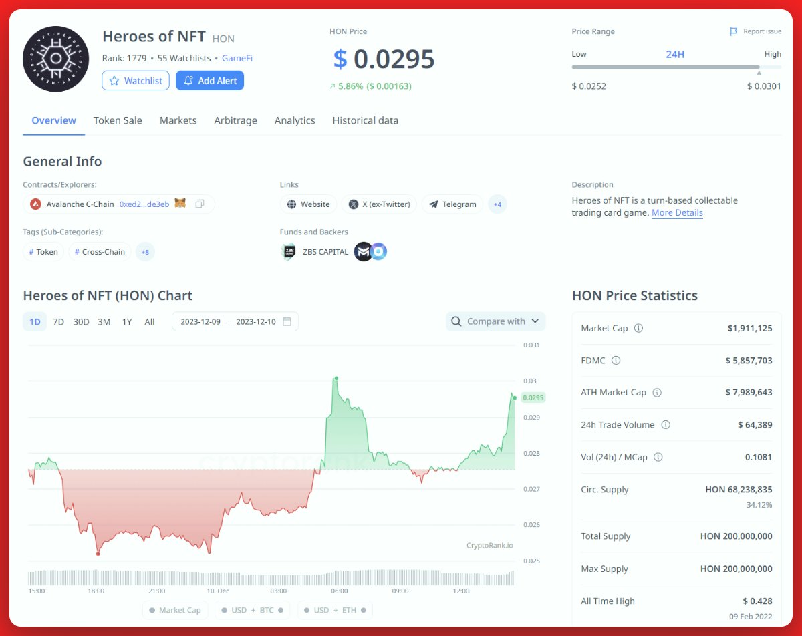802x636 pixels.
Task: Click the 24h Trade Volume info icon
Action: (666, 424)
